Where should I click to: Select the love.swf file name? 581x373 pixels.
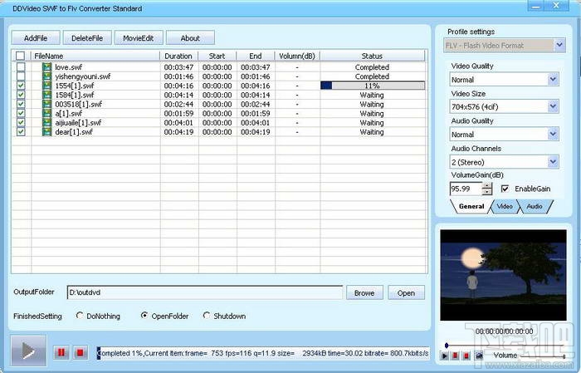point(69,67)
